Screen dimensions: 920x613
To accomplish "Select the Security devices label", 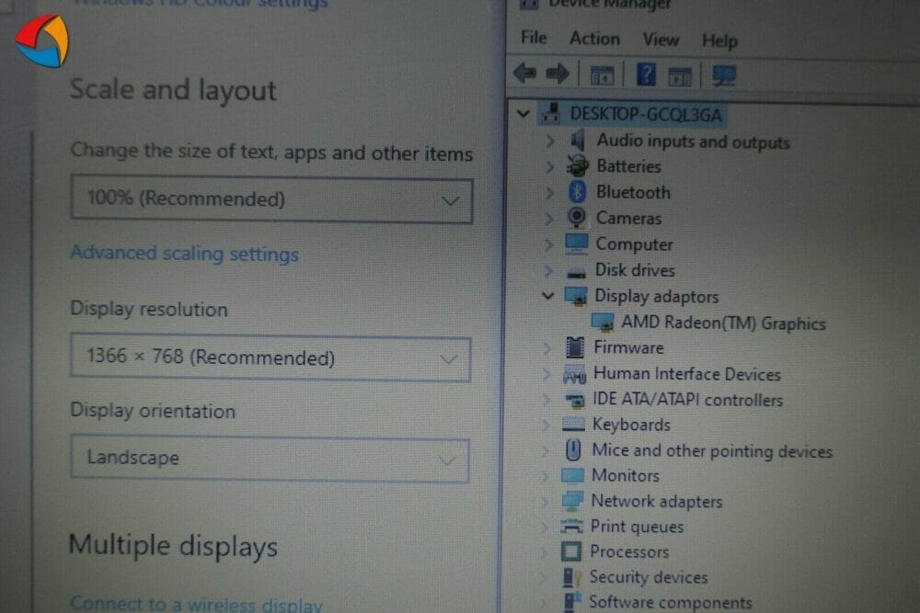I will coord(649,577).
